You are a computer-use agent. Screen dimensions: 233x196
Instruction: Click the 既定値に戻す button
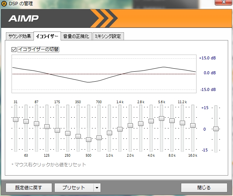click(x=29, y=188)
